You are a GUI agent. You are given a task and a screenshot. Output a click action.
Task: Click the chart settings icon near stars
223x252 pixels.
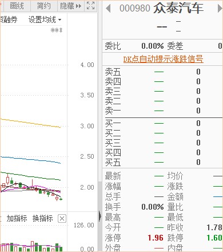57,30
